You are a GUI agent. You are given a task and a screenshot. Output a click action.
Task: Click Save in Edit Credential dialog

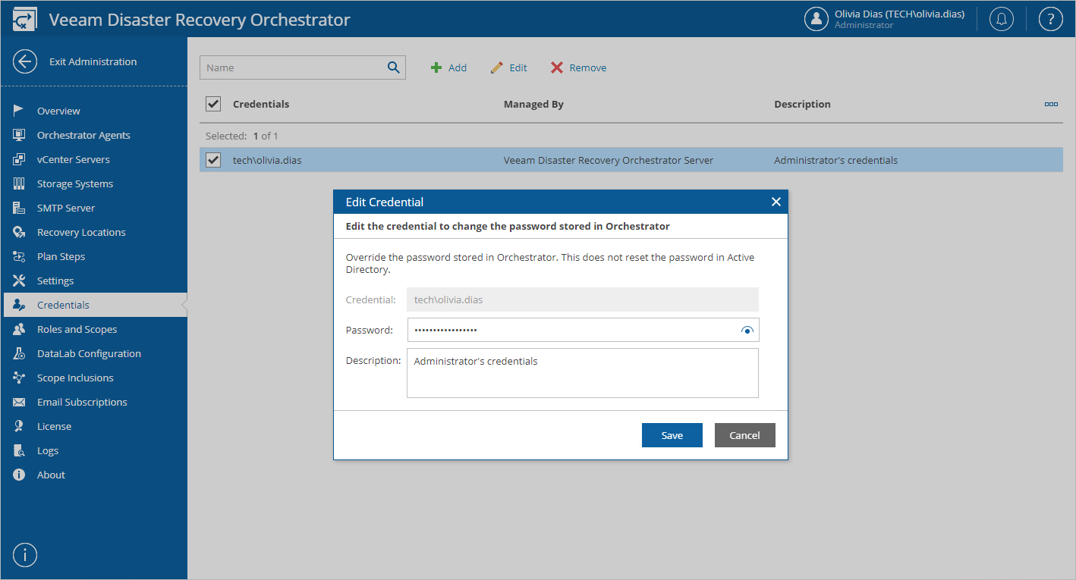pos(672,435)
